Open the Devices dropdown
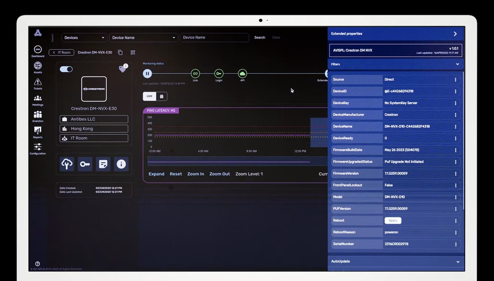Screen dimensions: 494x281 pos(84,38)
